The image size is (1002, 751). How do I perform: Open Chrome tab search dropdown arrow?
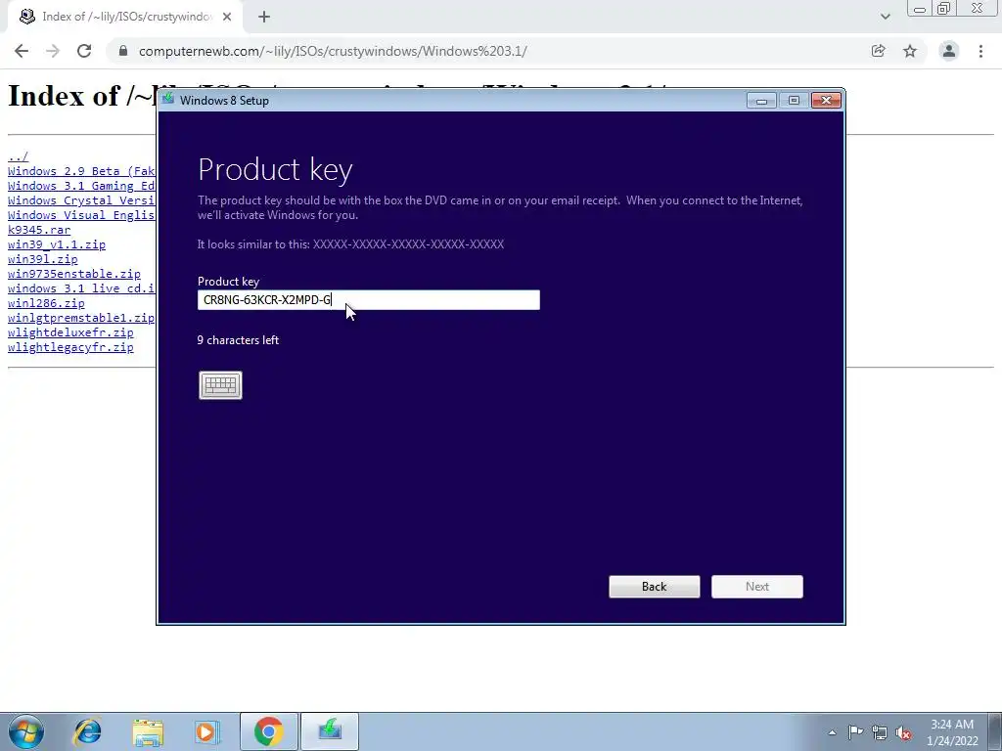[885, 17]
